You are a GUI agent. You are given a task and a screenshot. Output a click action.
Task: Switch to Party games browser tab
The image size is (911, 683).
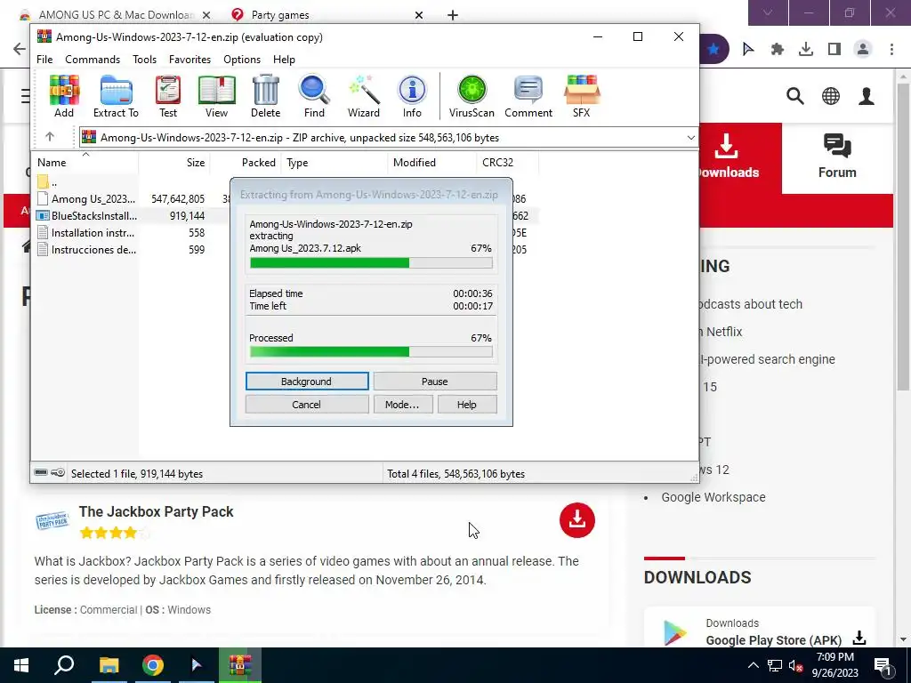327,15
